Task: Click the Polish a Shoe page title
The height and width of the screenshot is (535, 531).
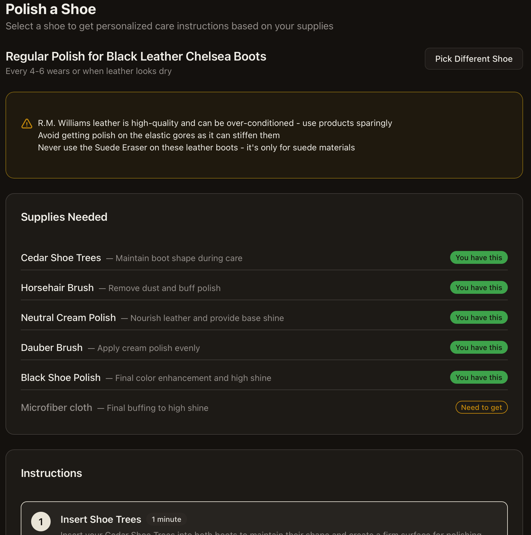Action: [51, 9]
